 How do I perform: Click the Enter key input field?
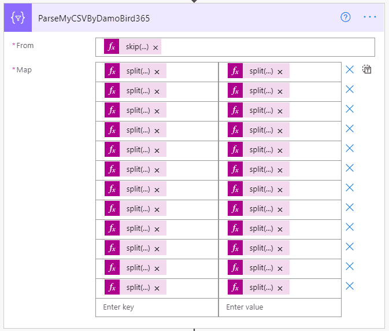coord(157,307)
